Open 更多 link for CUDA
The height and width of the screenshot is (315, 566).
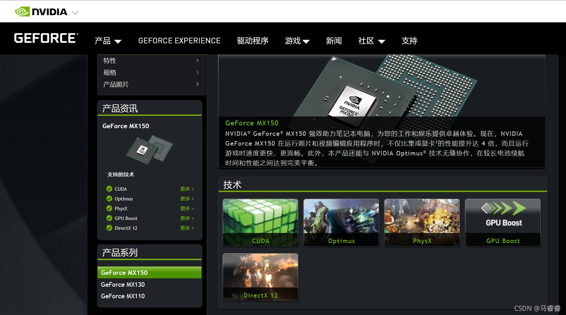pyautogui.click(x=187, y=189)
